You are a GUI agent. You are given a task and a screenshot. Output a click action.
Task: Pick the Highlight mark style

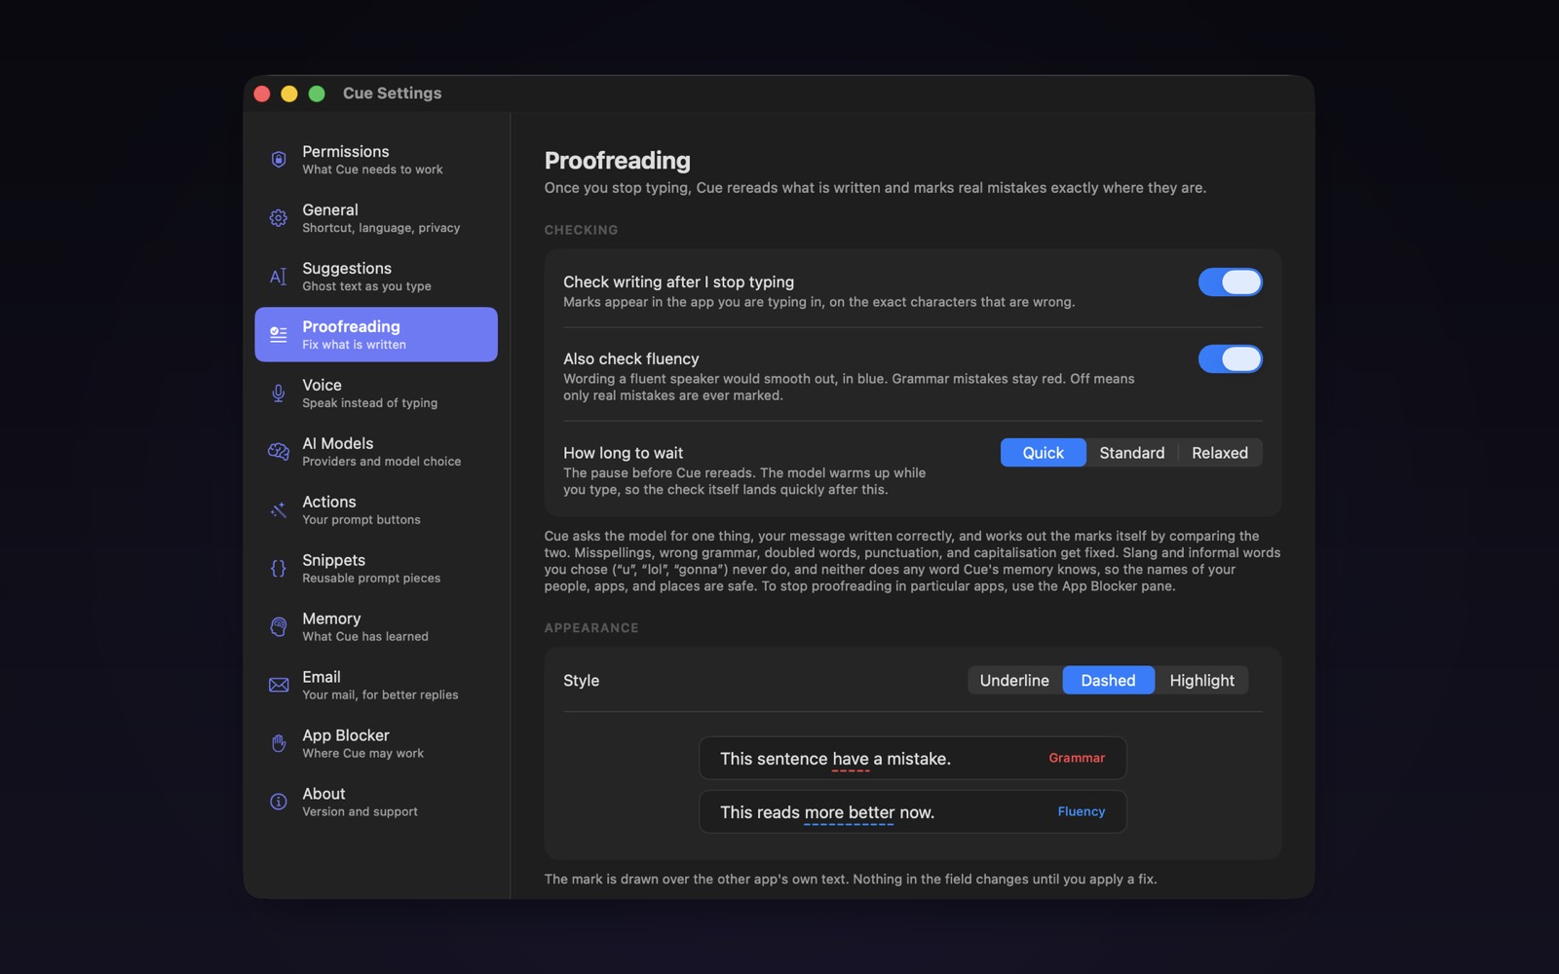coord(1201,680)
